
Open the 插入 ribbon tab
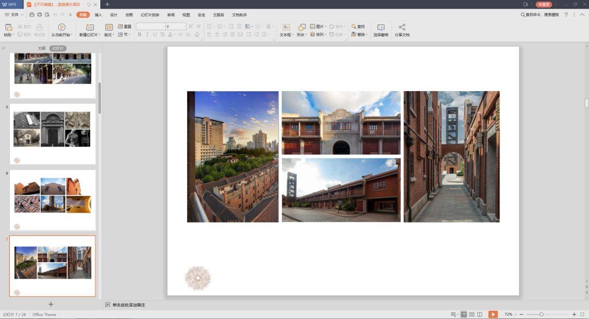(x=98, y=15)
